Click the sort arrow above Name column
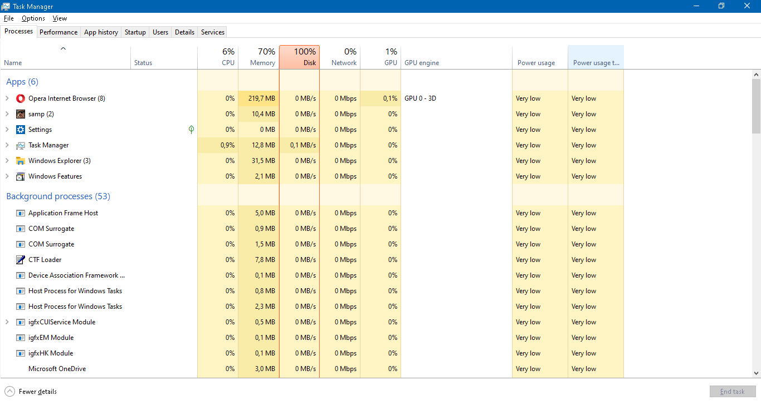Screen dimensions: 761x405 63,49
